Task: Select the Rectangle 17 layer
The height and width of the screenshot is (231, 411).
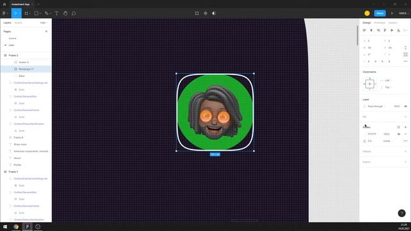Action: point(26,69)
